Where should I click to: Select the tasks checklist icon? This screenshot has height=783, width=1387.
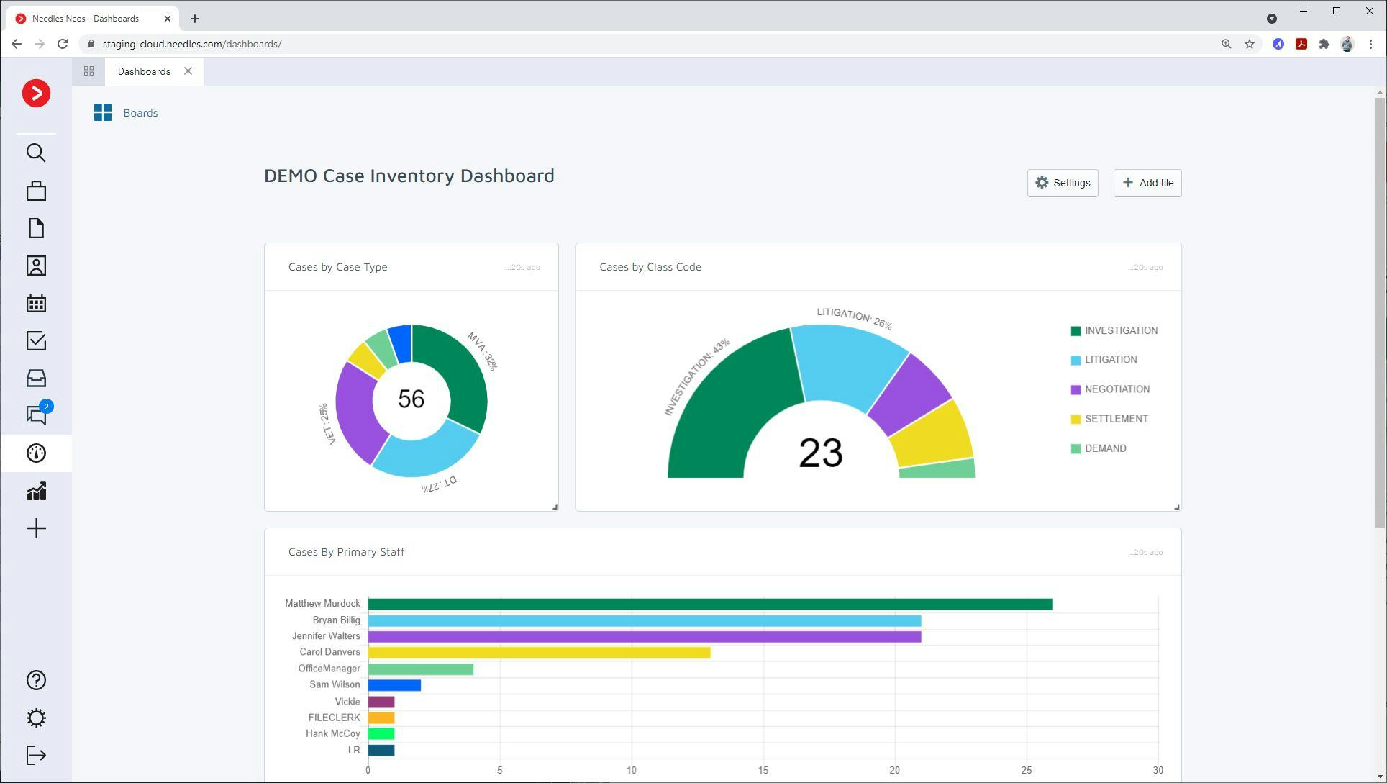[35, 340]
